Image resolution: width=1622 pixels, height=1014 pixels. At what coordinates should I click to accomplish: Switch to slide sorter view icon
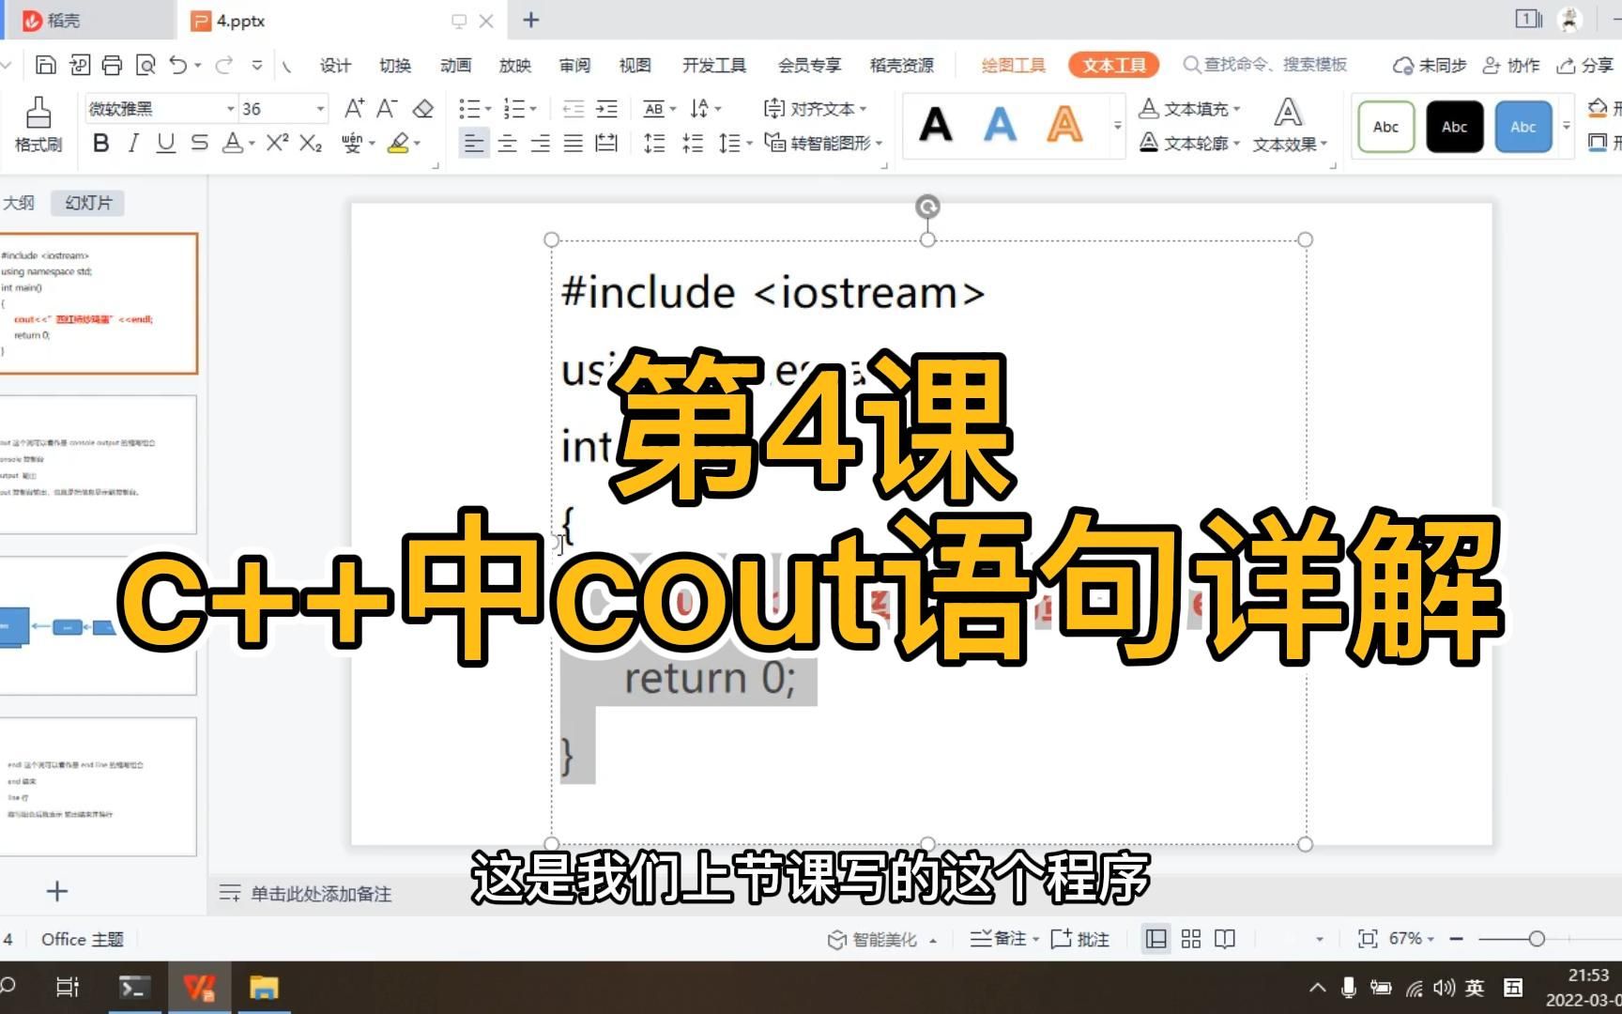click(1191, 939)
